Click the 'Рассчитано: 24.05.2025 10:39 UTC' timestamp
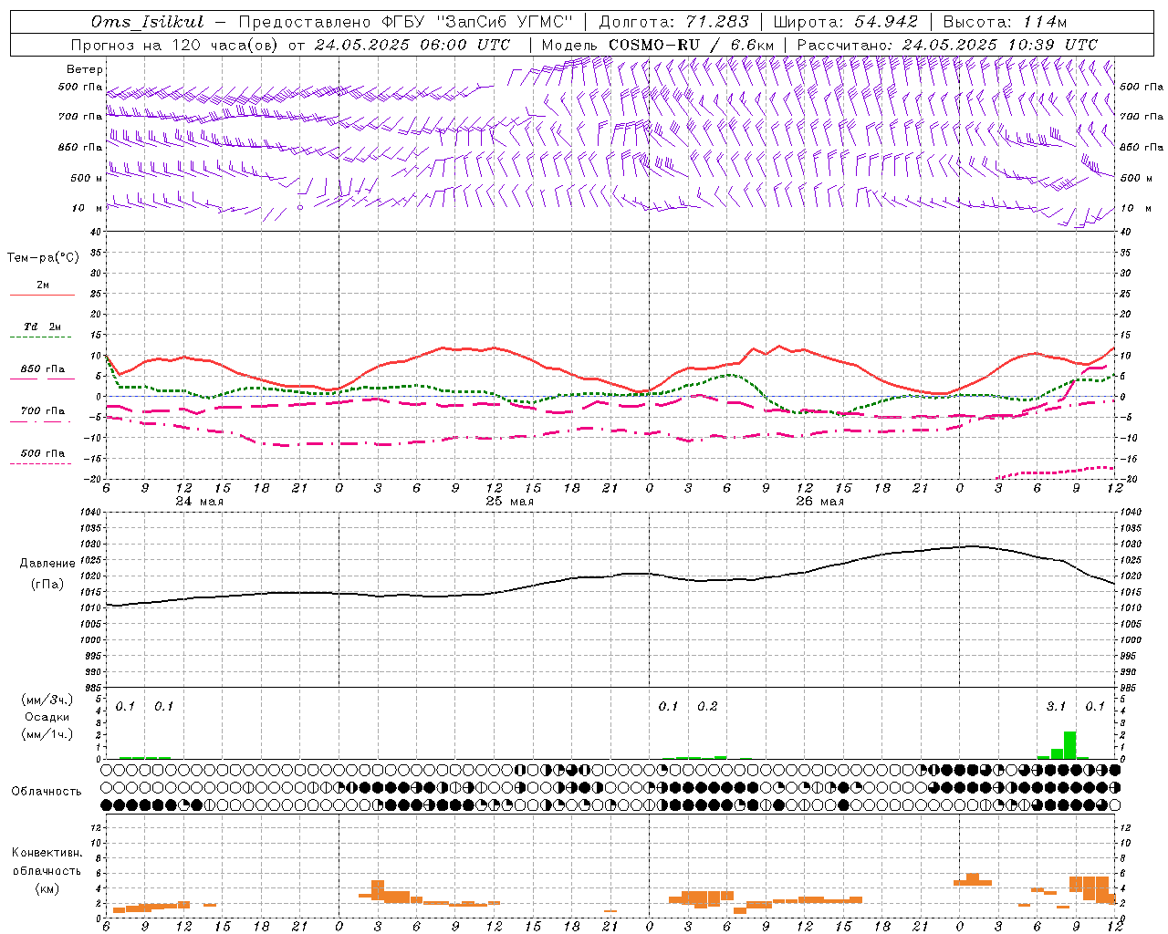Screen dimensions: 1168x934 click(x=947, y=45)
